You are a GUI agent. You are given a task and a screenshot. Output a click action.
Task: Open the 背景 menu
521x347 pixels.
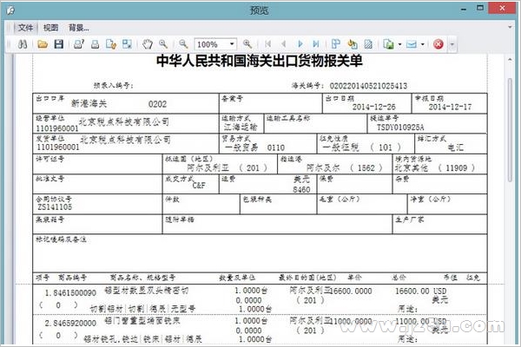[78, 28]
